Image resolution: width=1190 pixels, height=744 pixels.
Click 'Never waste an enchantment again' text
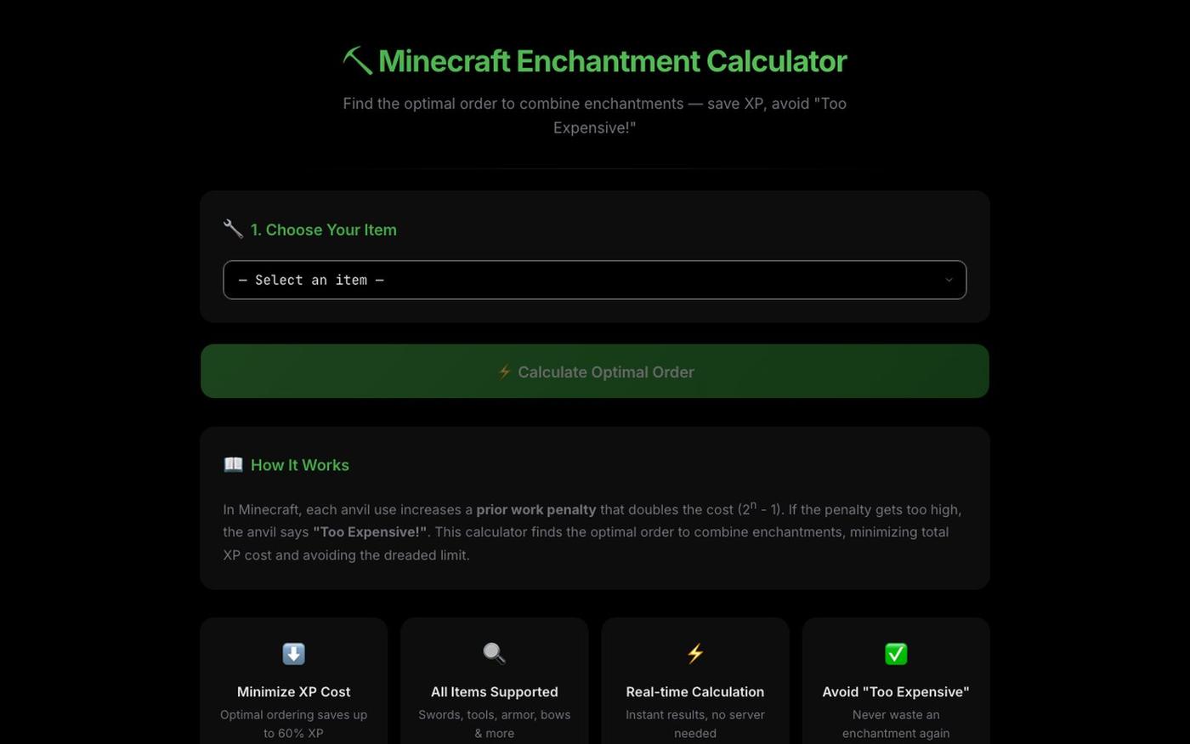click(896, 724)
